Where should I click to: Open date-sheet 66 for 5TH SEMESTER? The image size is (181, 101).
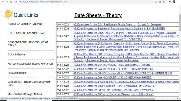pyautogui.click(x=126, y=36)
